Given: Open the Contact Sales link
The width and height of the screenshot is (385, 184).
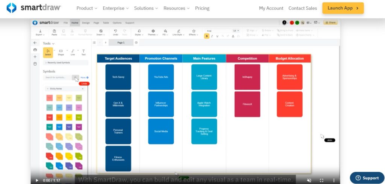Looking at the screenshot, I should click(x=303, y=8).
